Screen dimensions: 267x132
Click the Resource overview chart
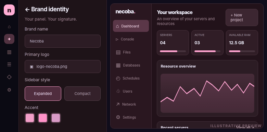point(207,93)
